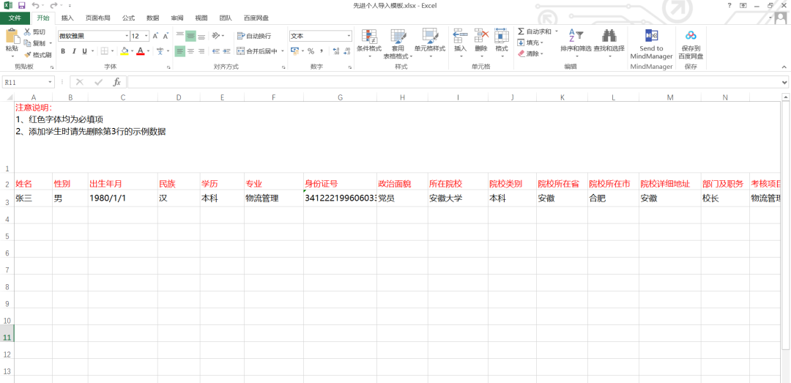
Task: Click the formula bar input field
Action: (453, 82)
